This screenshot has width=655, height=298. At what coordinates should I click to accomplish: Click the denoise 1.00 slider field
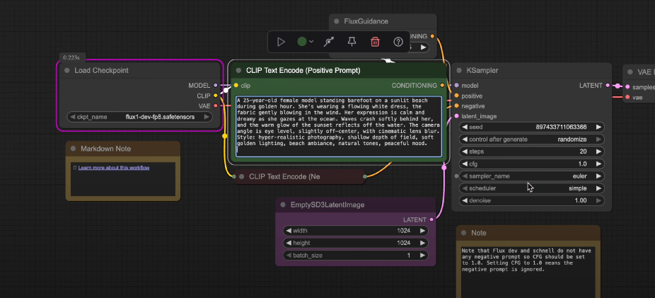532,200
